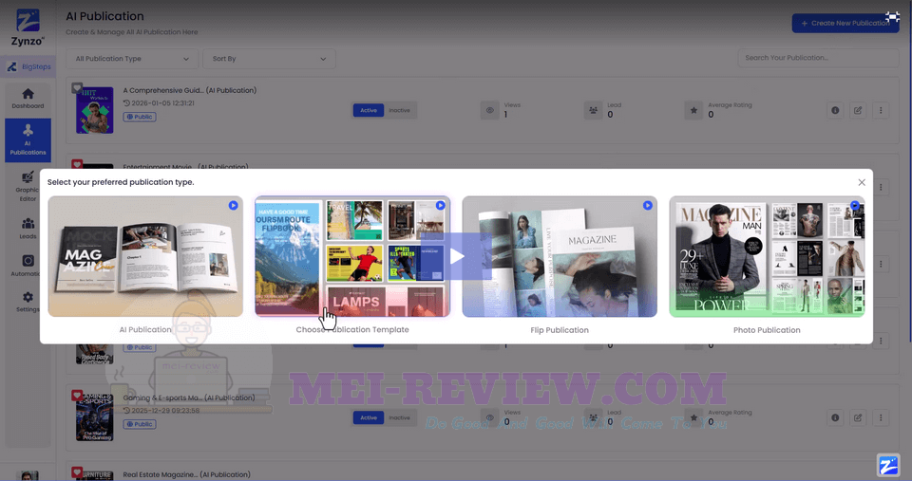
Task: Open the Leads sidebar item
Action: 28,229
